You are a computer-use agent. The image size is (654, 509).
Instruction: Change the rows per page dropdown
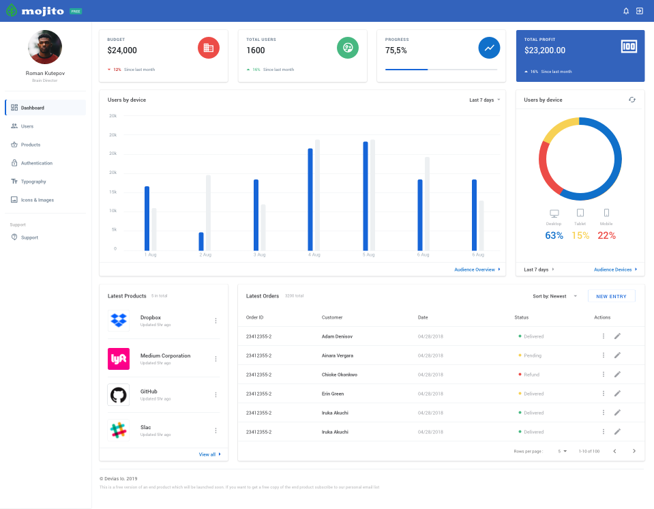[563, 451]
